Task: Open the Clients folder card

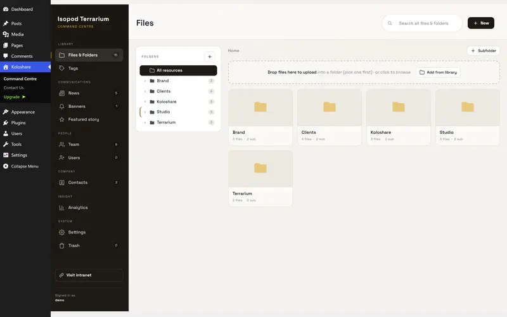Action: tap(329, 117)
